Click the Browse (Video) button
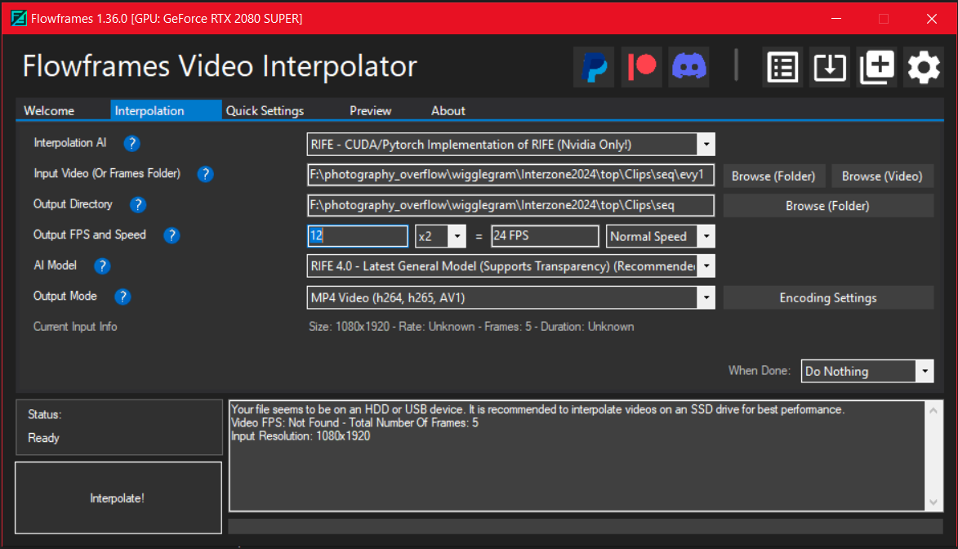 click(x=882, y=176)
